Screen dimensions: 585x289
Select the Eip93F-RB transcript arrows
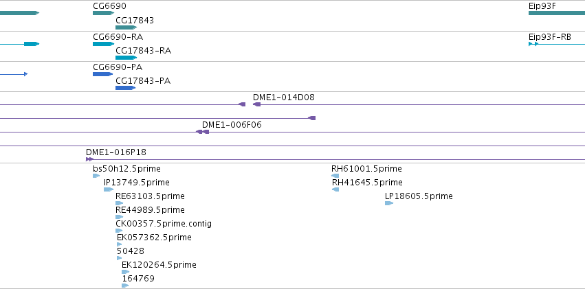coord(533,44)
